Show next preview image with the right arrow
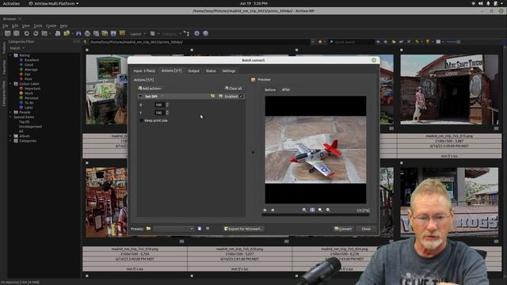The width and height of the screenshot is (507, 285). [273, 210]
